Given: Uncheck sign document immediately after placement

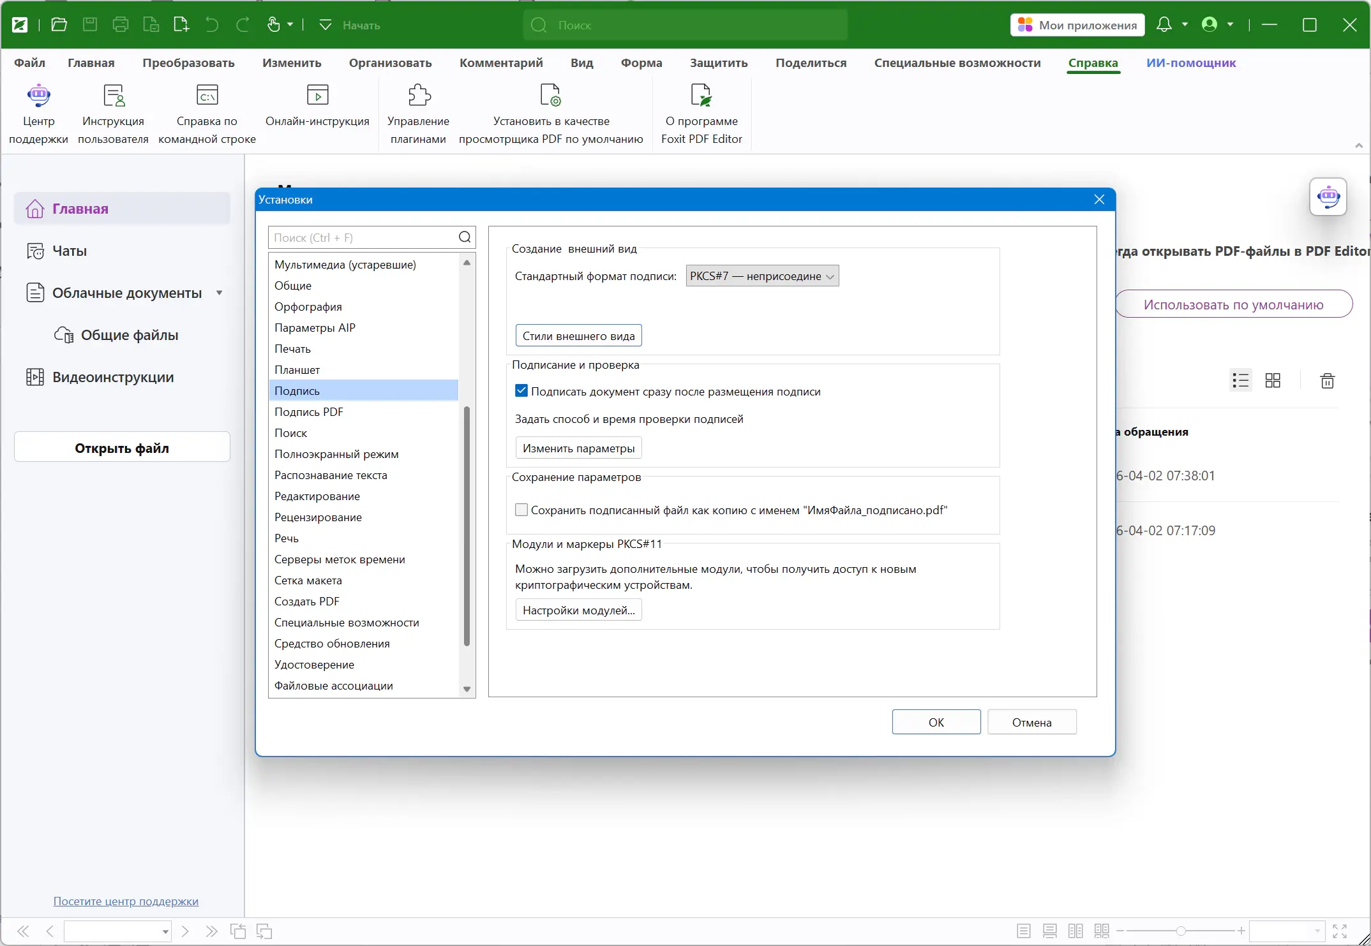Looking at the screenshot, I should point(521,391).
